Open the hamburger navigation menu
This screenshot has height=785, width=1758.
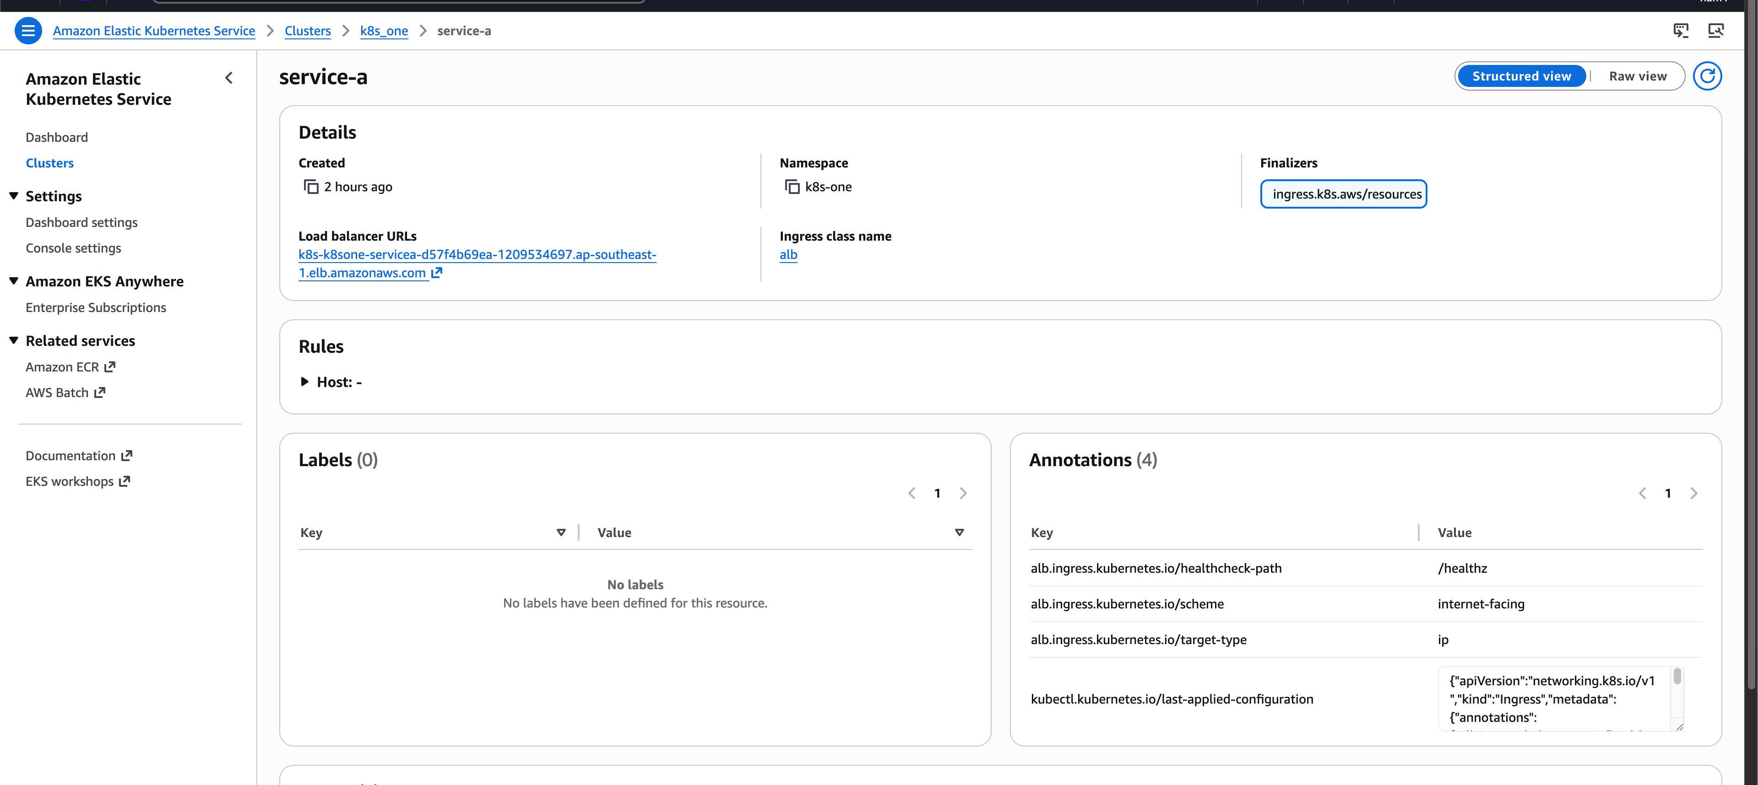click(x=28, y=31)
